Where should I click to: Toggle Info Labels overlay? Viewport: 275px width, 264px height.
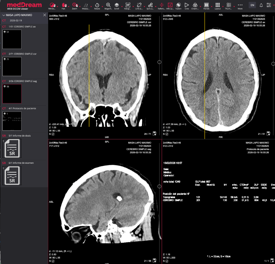point(170,6)
